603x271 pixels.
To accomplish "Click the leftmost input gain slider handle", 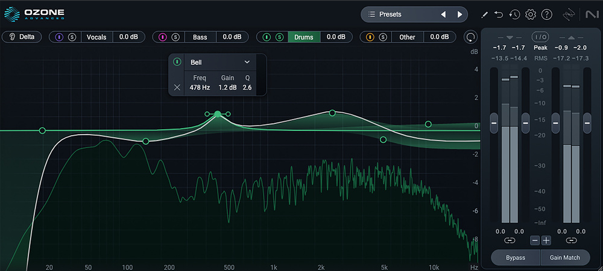I will 494,123.
